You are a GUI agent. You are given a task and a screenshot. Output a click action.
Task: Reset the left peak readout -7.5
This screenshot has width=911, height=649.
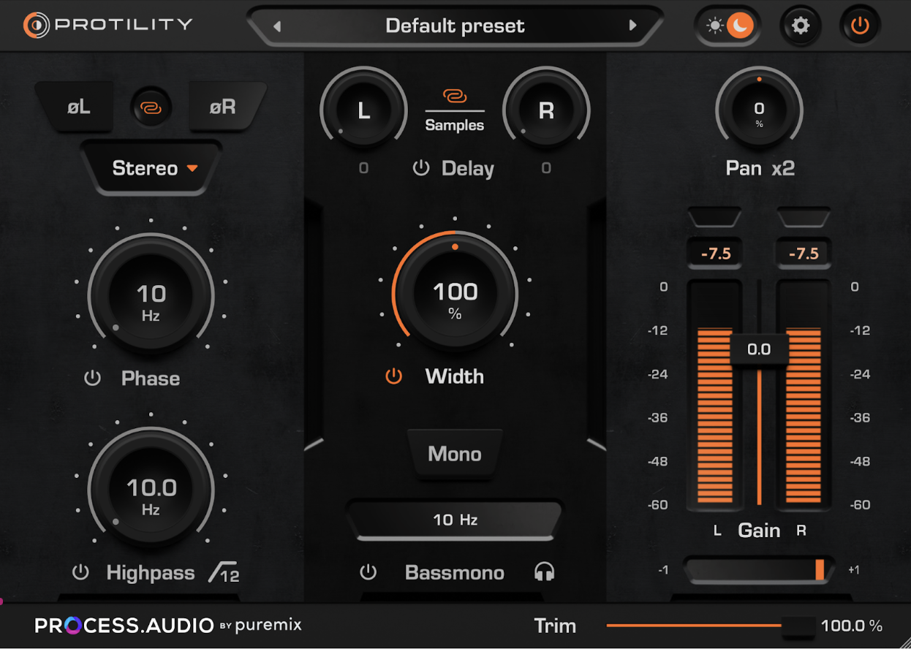(x=716, y=254)
